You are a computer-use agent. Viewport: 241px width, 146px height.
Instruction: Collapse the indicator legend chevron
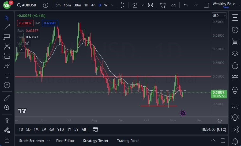click(21, 50)
